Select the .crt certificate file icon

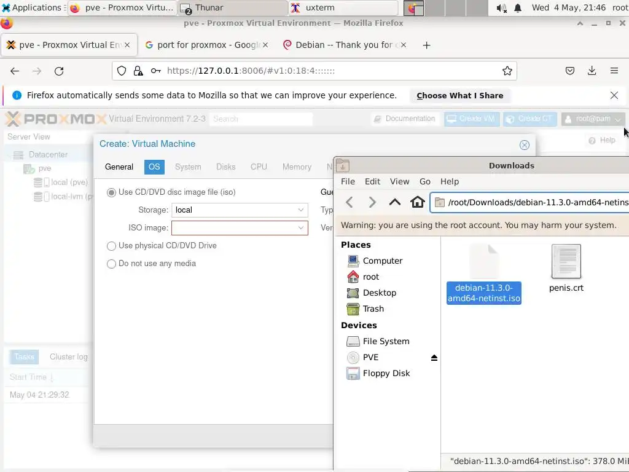tap(566, 261)
